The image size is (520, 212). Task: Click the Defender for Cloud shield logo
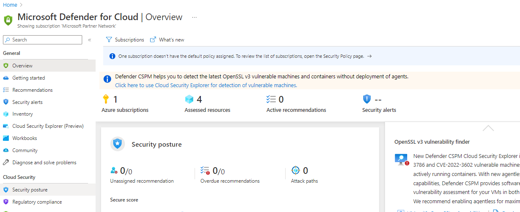click(x=8, y=20)
